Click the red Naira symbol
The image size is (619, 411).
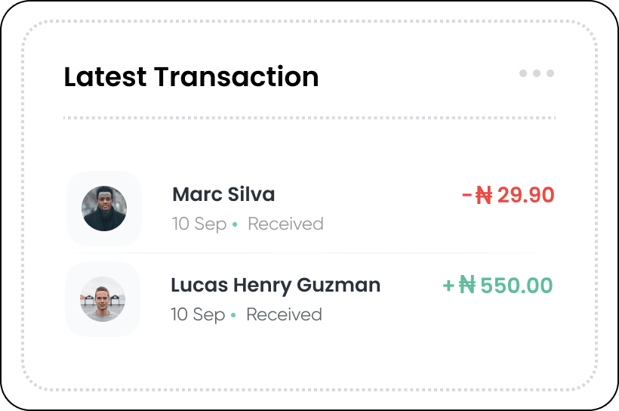tap(484, 196)
